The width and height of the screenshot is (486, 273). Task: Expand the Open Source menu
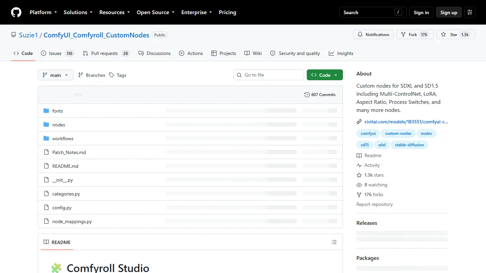tap(156, 12)
